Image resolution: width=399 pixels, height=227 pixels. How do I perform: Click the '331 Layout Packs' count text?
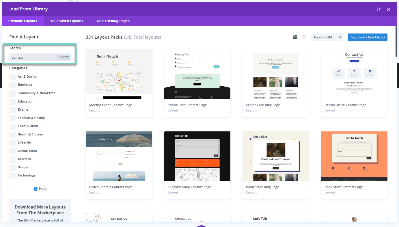tap(104, 37)
